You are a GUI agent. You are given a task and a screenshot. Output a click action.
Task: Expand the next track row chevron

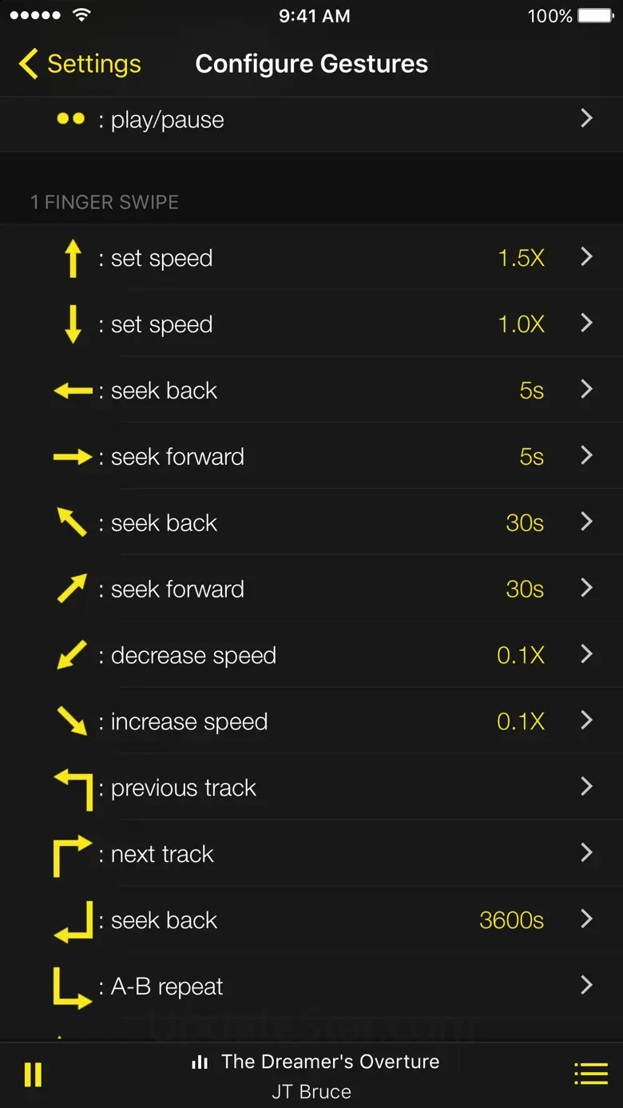point(586,853)
